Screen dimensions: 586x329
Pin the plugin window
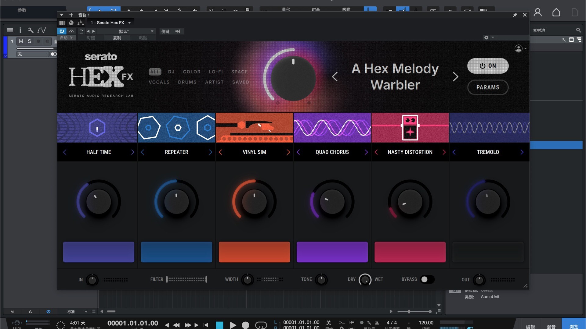click(515, 15)
